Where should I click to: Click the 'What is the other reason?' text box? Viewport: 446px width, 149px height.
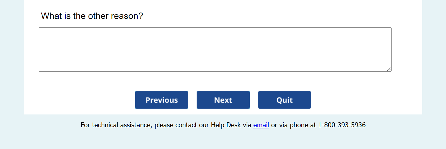tap(215, 49)
